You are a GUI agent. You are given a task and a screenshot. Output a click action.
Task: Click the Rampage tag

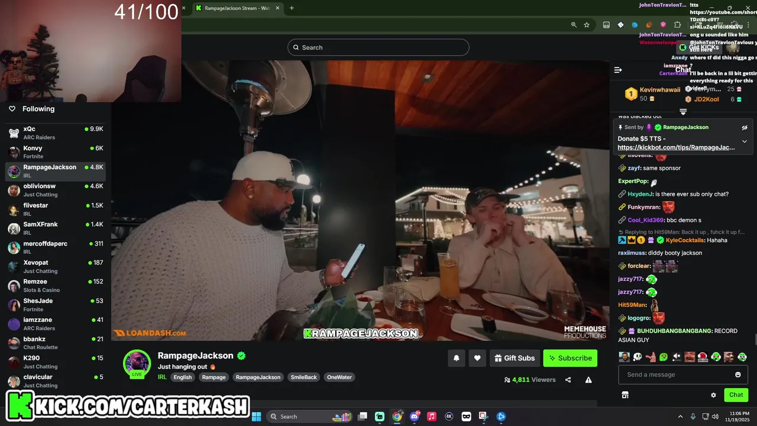[x=213, y=377]
